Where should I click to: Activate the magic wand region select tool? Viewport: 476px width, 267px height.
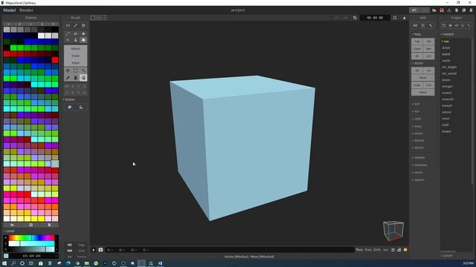[83, 70]
